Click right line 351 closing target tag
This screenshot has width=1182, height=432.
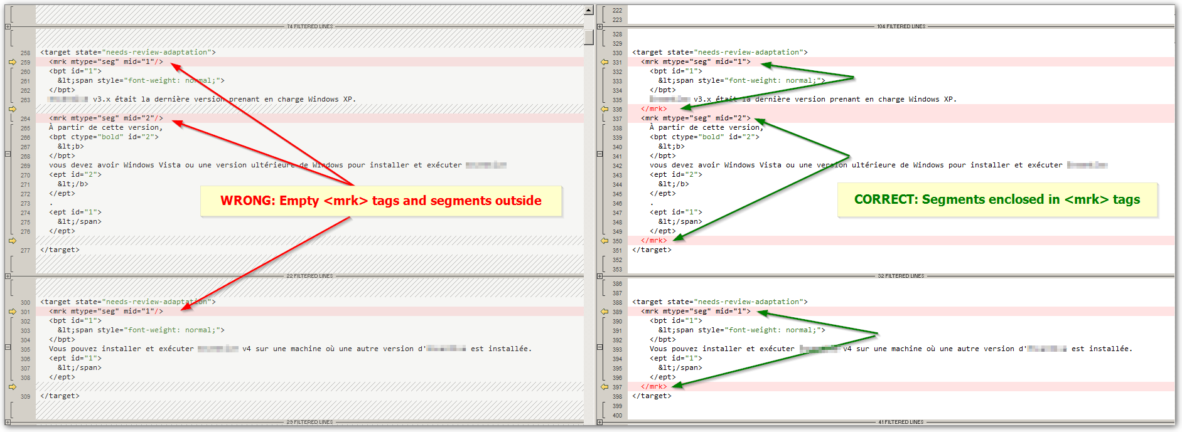click(x=652, y=250)
